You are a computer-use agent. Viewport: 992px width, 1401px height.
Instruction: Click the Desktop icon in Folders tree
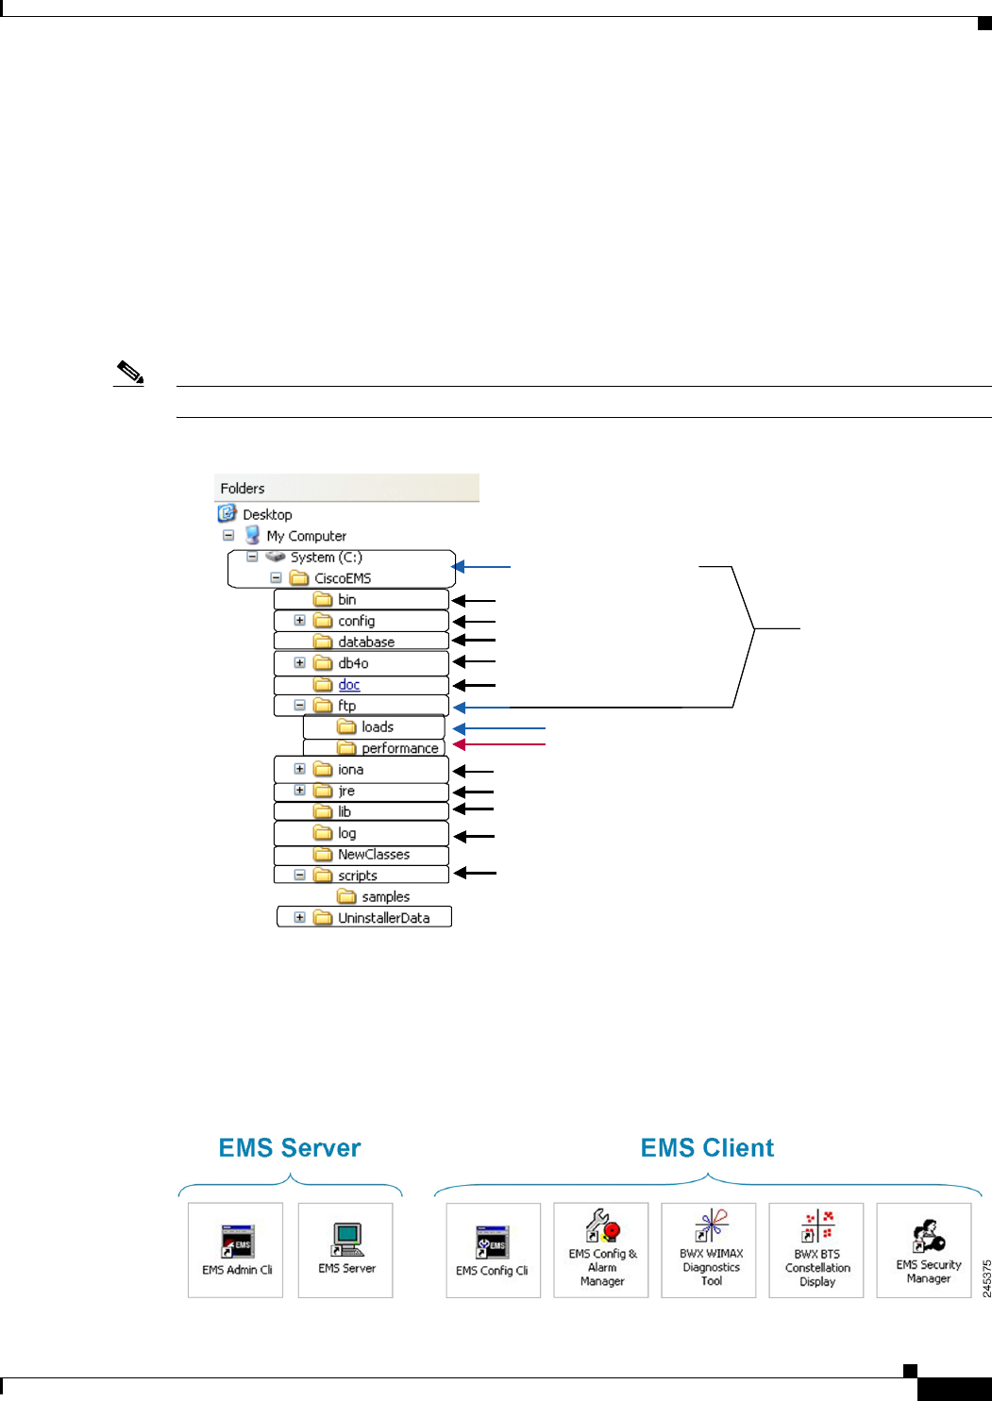[227, 513]
